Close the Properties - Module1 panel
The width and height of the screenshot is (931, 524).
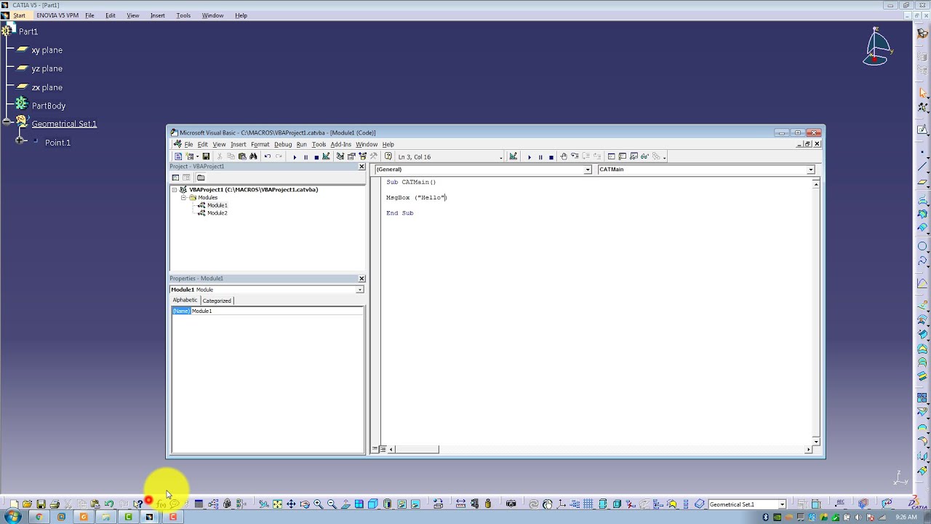(x=361, y=279)
